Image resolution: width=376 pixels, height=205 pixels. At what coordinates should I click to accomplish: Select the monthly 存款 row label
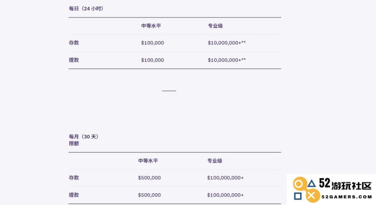pyautogui.click(x=74, y=178)
